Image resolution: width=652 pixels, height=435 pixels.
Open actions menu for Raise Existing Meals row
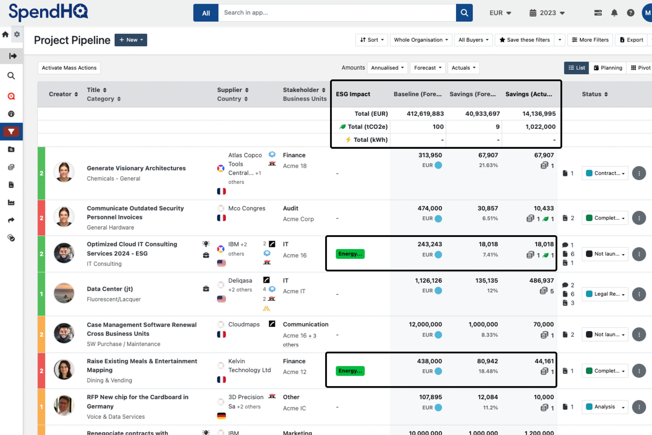[x=639, y=371]
